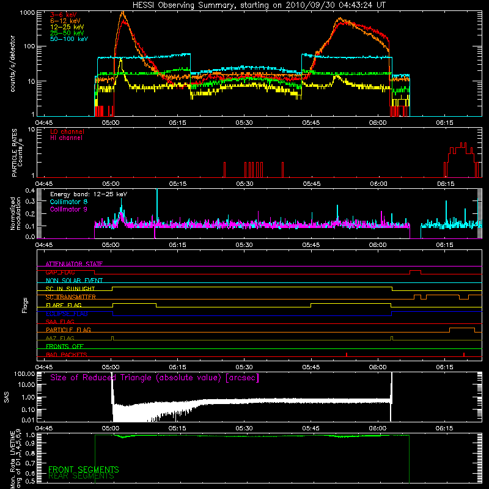
Task: Click the FLARE_FLAG label
Action: click(64, 305)
